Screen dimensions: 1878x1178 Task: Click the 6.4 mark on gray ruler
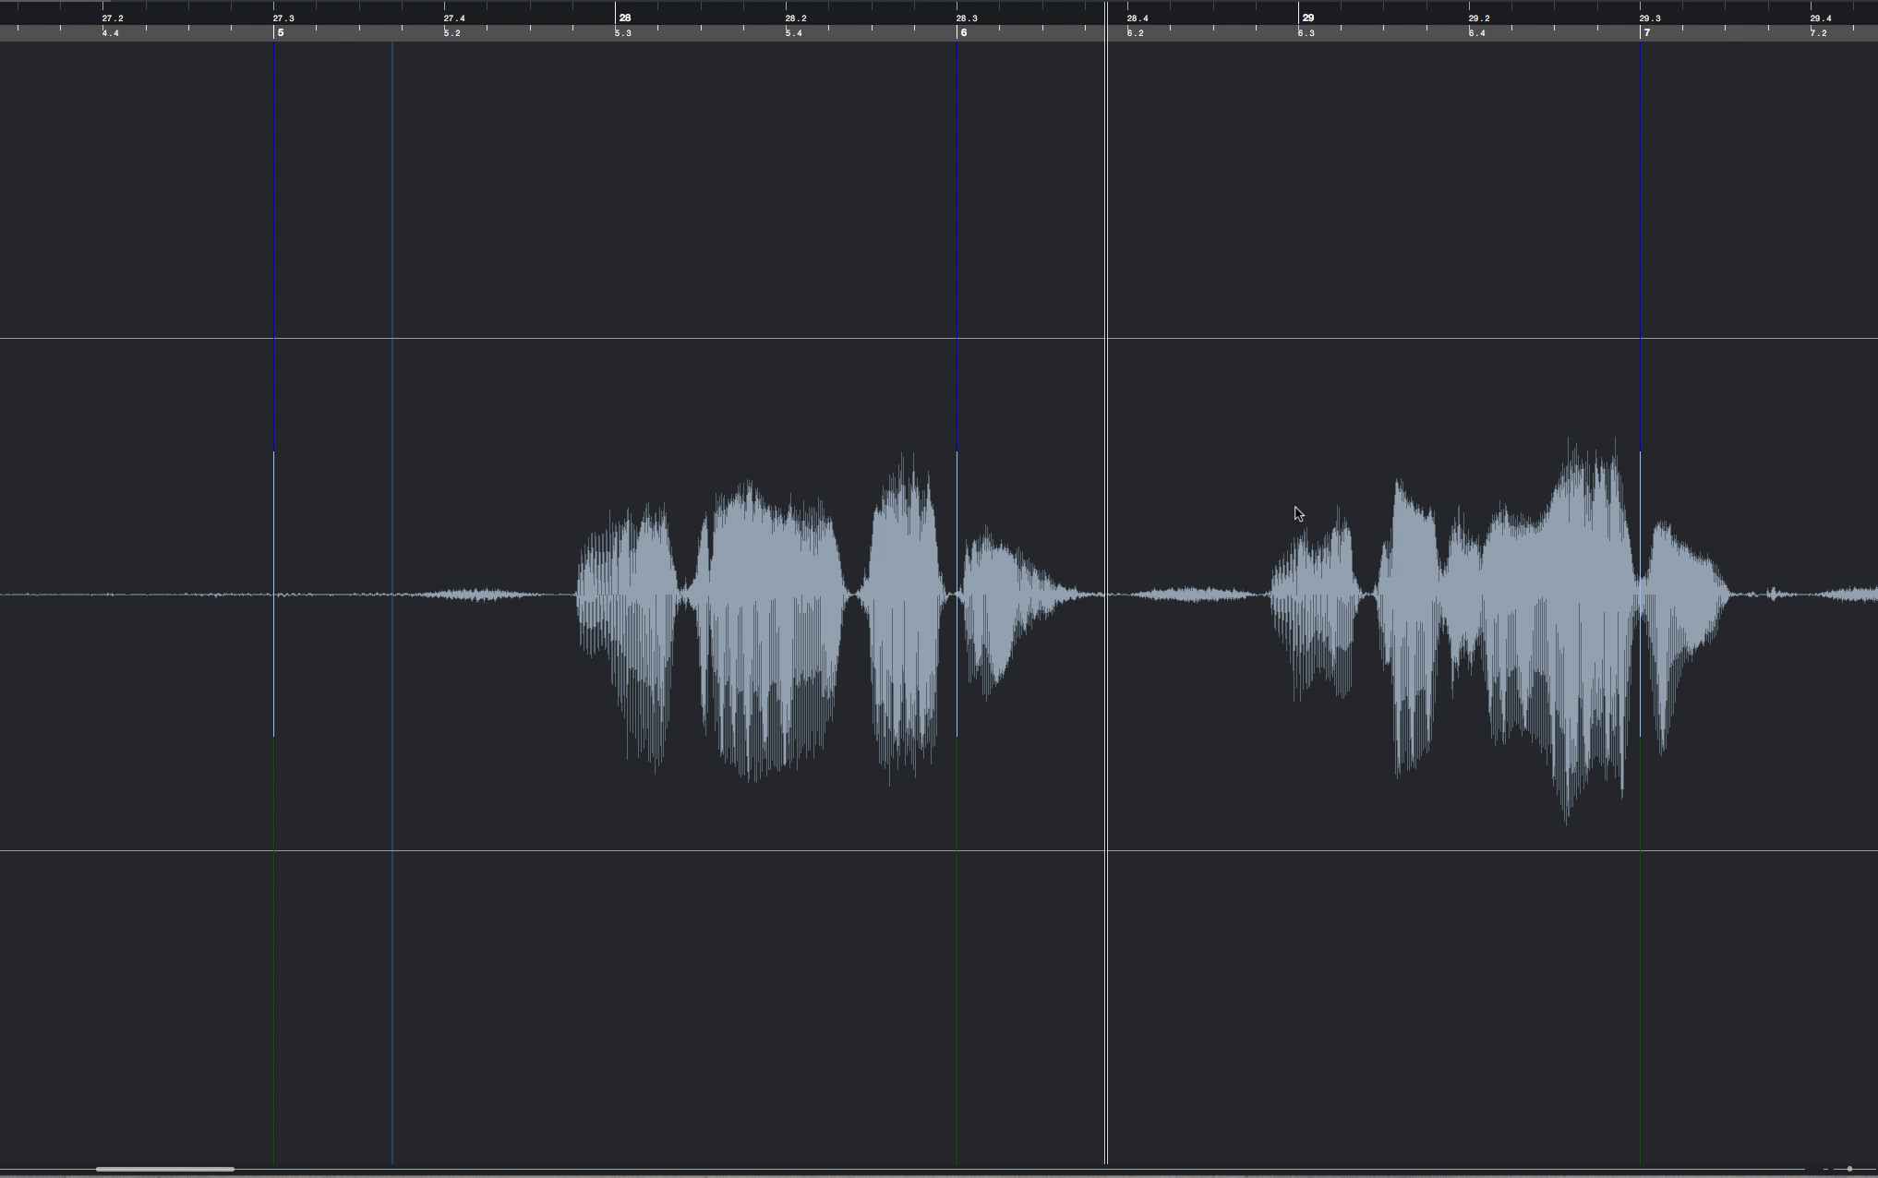click(1476, 33)
